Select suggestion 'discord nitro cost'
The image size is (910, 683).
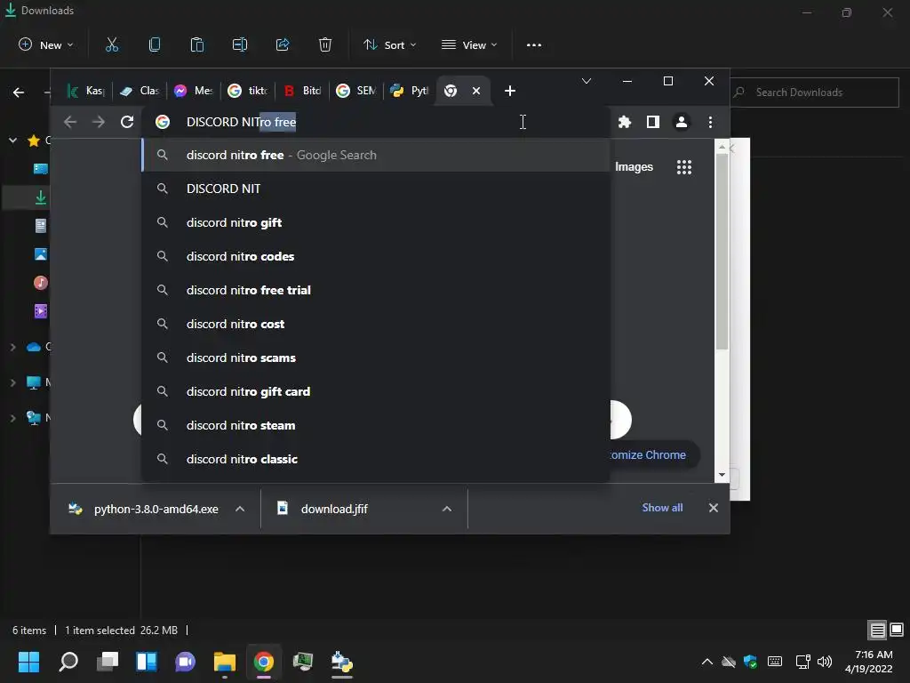click(x=376, y=324)
